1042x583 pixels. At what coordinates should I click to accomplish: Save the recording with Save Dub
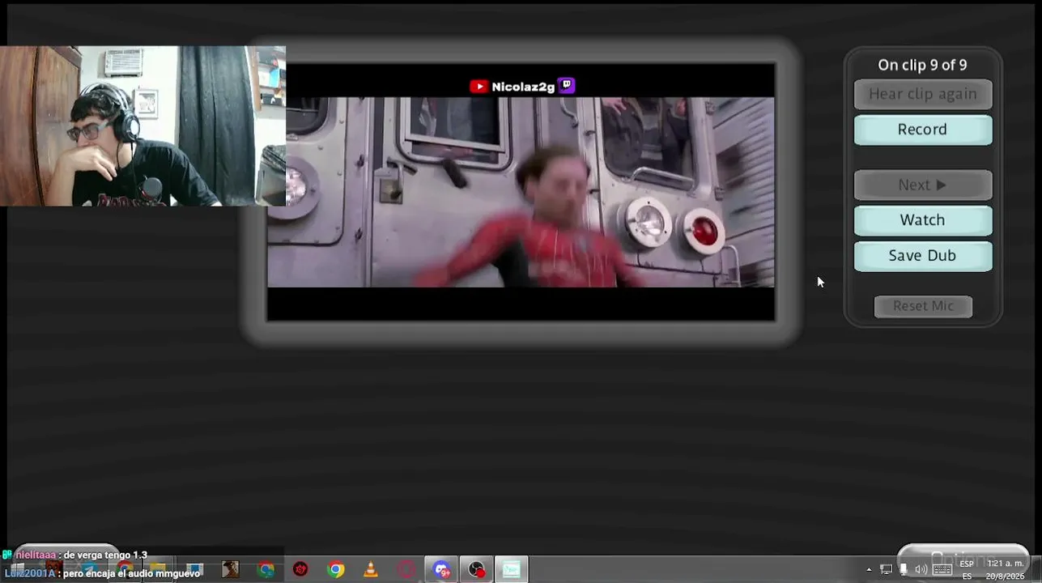pos(922,256)
